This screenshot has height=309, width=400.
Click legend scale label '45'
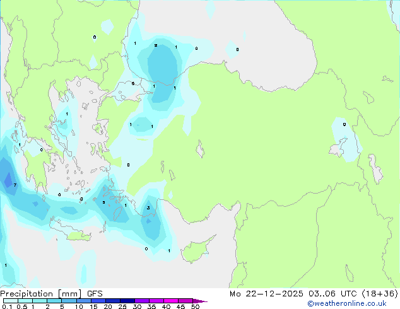click(x=180, y=306)
